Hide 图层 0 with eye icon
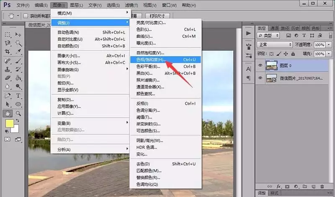Screen dimensions: 335x197 [260, 65]
